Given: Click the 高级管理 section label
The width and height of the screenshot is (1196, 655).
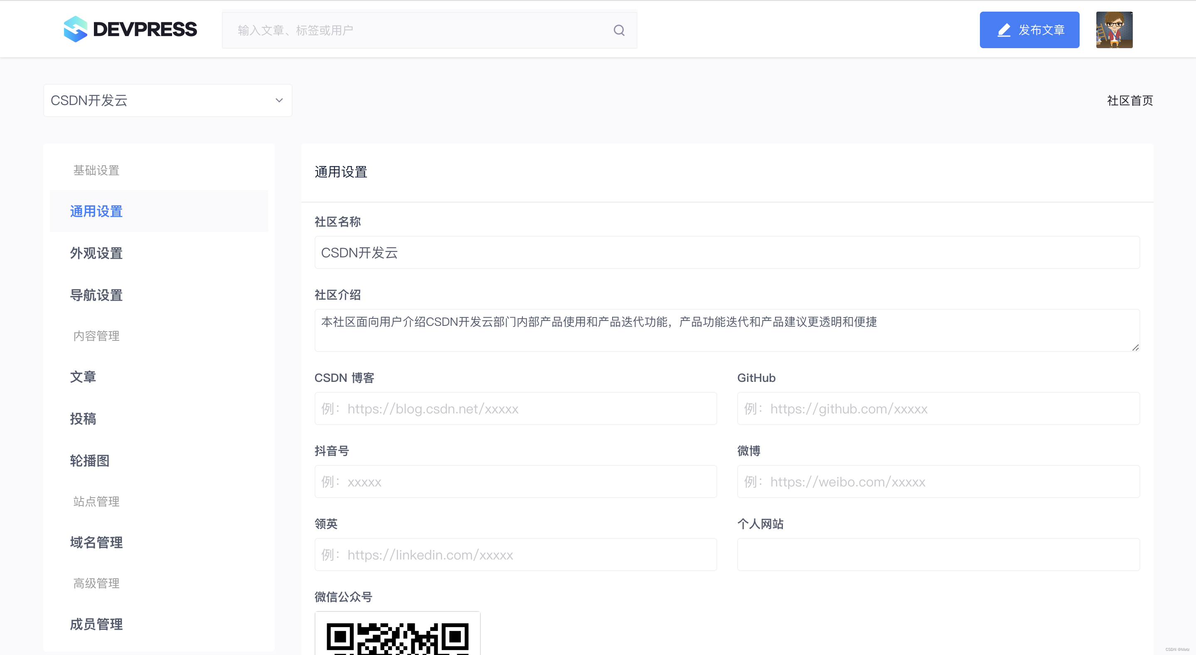Looking at the screenshot, I should click(96, 583).
